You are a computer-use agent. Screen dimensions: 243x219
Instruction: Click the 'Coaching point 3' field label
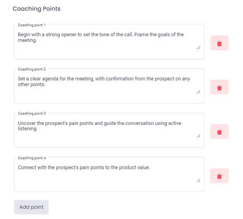click(32, 113)
